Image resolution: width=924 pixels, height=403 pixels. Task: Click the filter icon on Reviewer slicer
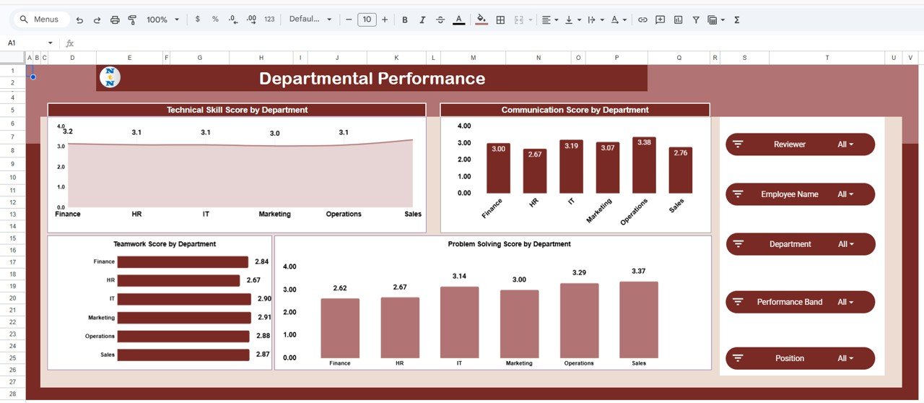(x=738, y=144)
